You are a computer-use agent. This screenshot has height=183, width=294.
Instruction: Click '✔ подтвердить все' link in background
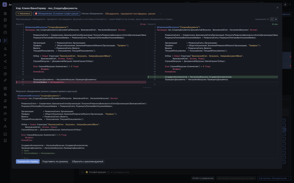[x=120, y=172]
